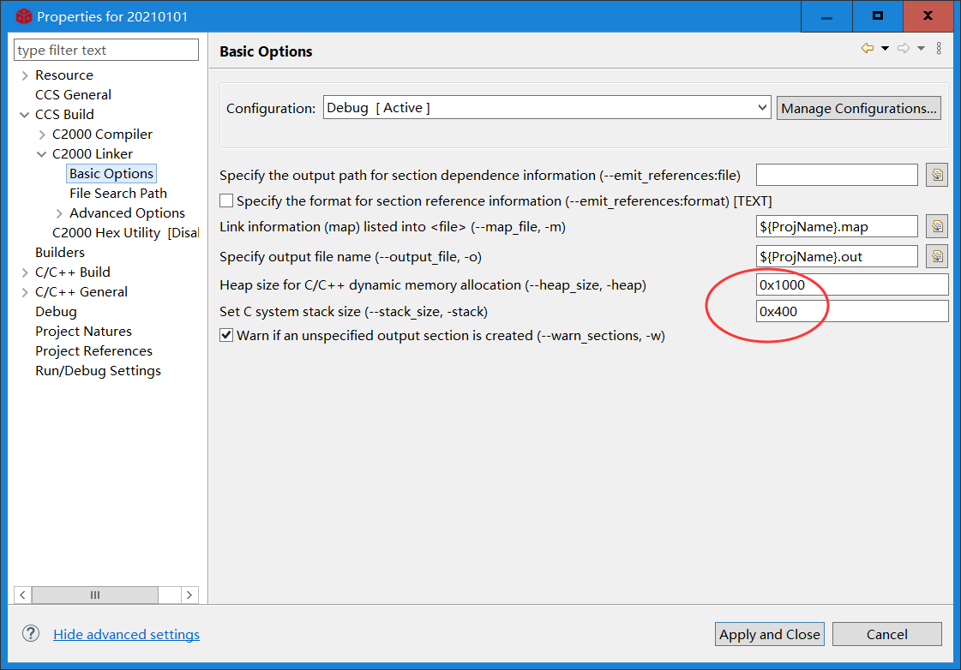Click browse icon beside map file field
The height and width of the screenshot is (670, 961).
coord(937,227)
